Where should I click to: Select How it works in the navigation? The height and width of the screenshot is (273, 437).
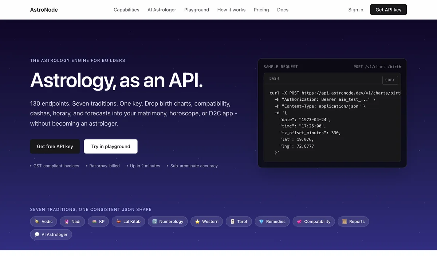click(231, 10)
